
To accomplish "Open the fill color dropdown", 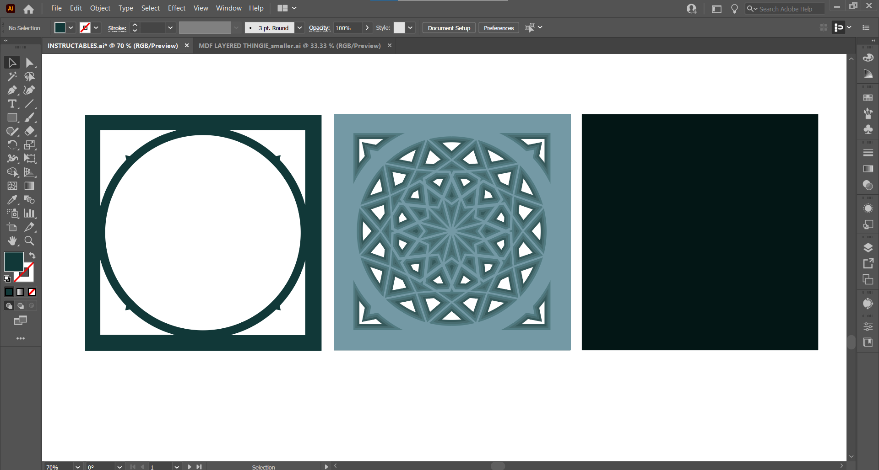I will coord(71,28).
